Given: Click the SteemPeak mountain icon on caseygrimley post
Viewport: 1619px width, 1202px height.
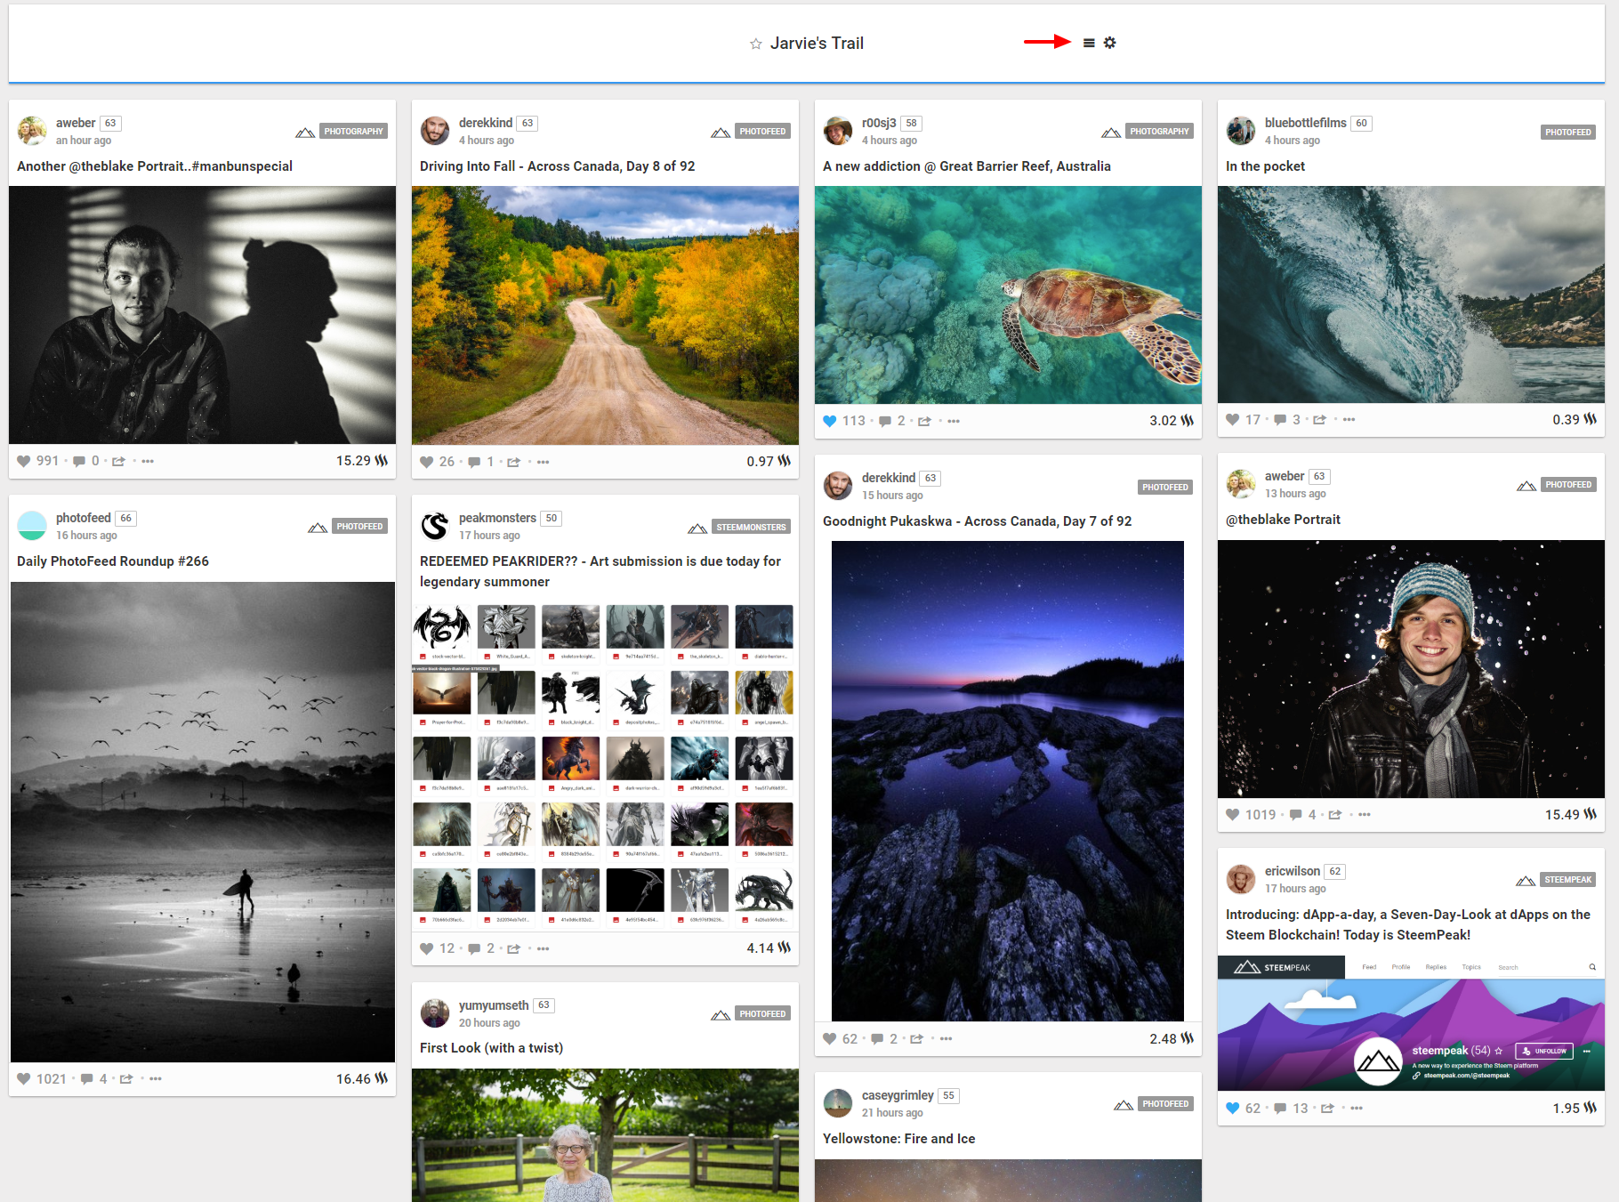Looking at the screenshot, I should pos(1123,1104).
